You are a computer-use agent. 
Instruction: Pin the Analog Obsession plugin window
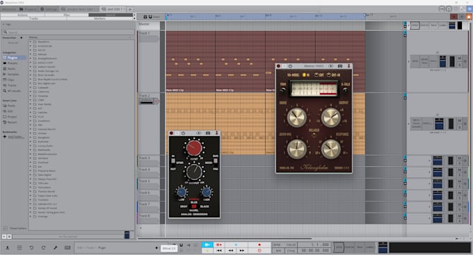click(x=216, y=133)
